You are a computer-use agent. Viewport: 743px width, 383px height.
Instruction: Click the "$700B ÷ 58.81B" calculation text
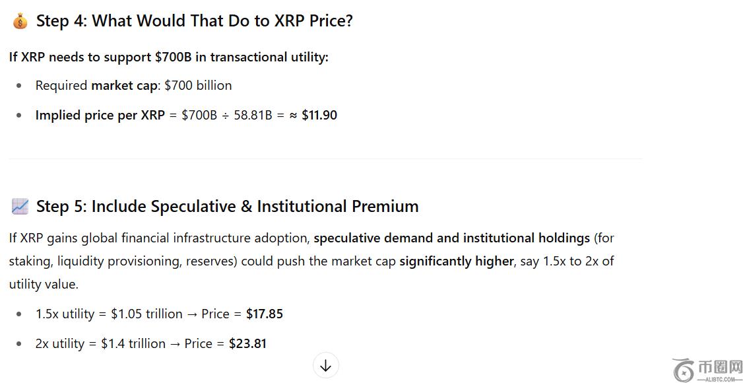click(227, 116)
